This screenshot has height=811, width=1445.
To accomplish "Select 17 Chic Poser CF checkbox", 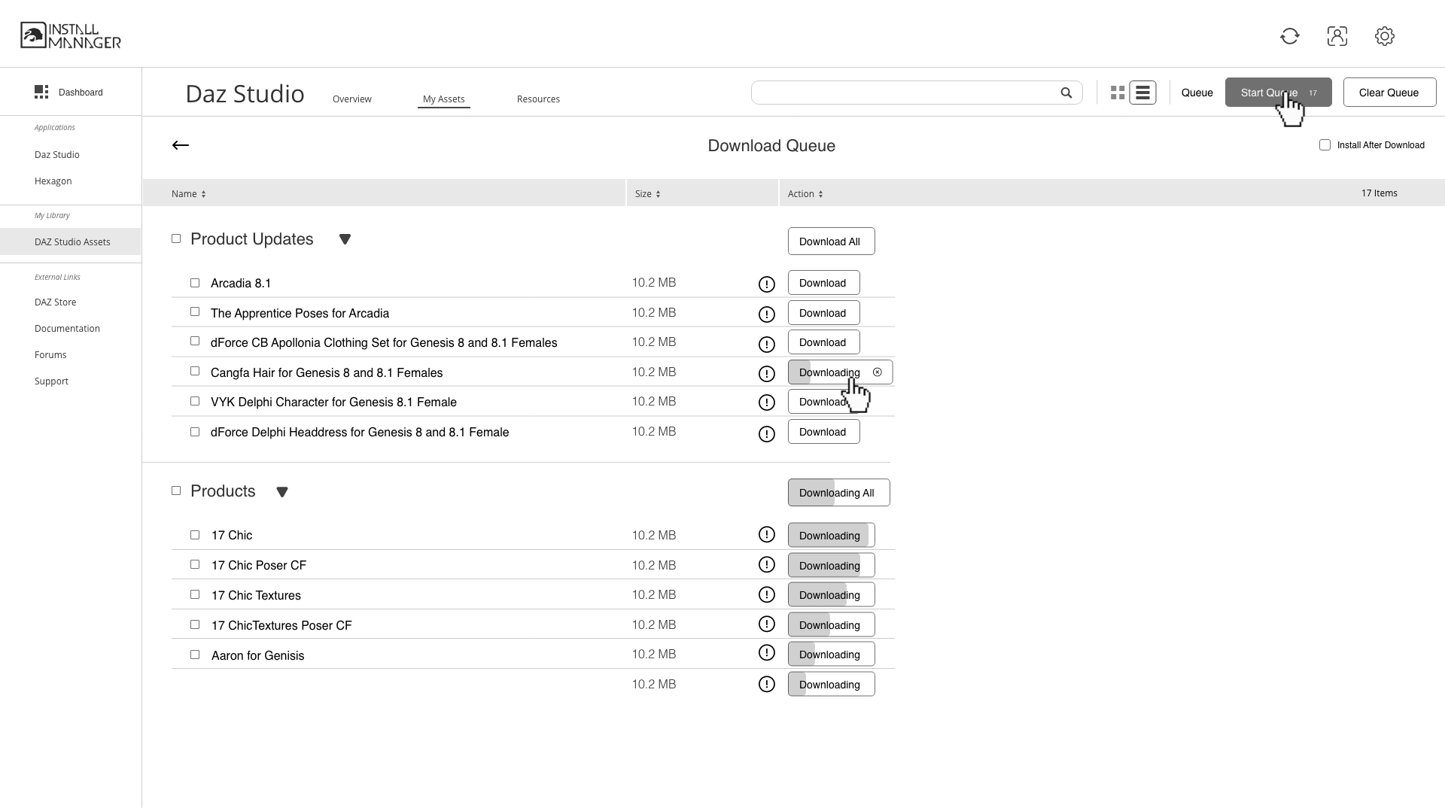I will (x=195, y=564).
